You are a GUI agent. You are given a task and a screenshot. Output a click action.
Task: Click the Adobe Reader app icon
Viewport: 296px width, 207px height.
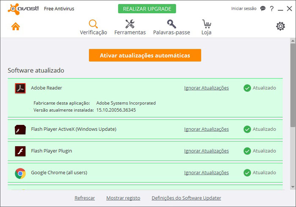coord(20,88)
